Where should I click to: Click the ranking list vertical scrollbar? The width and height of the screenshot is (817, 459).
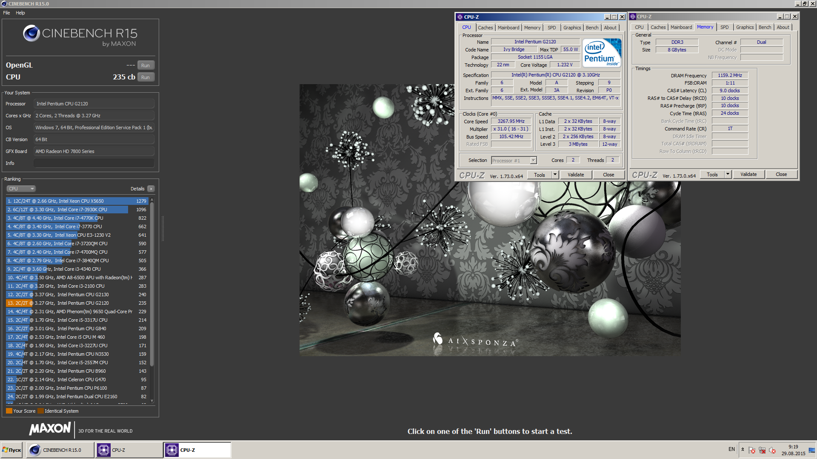pos(152,284)
